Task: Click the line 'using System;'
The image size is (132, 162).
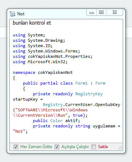Action: 29,35
